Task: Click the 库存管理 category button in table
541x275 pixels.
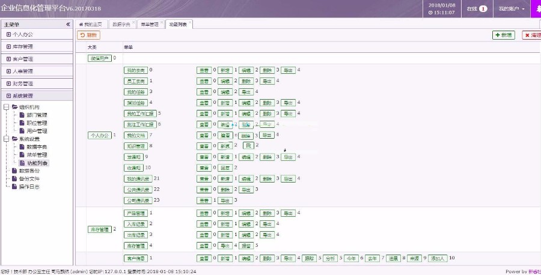Action: (x=99, y=229)
